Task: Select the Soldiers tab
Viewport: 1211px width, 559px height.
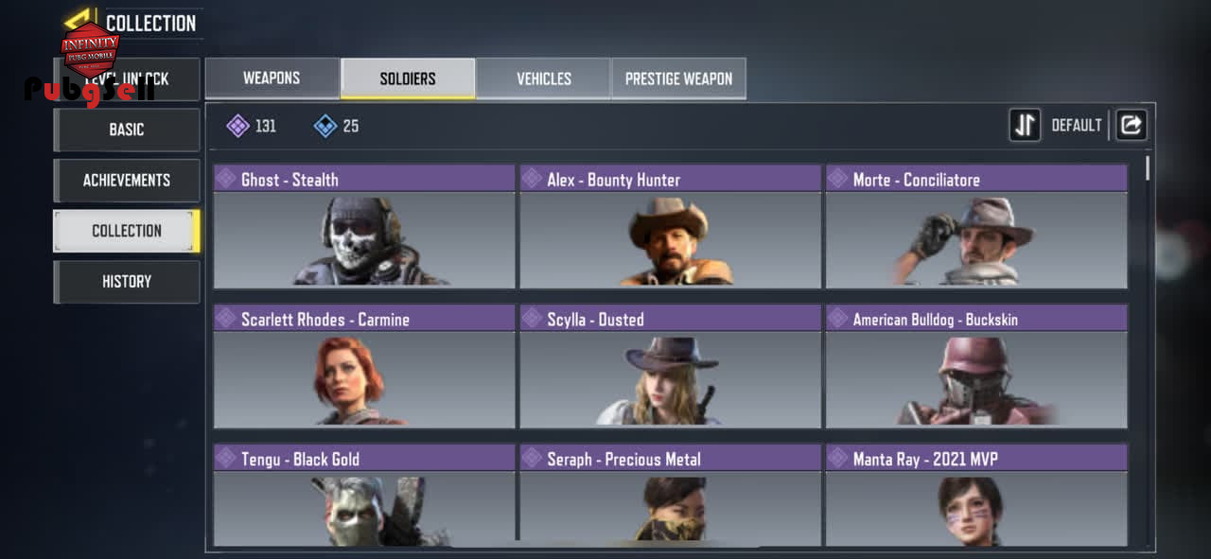Action: pos(408,79)
